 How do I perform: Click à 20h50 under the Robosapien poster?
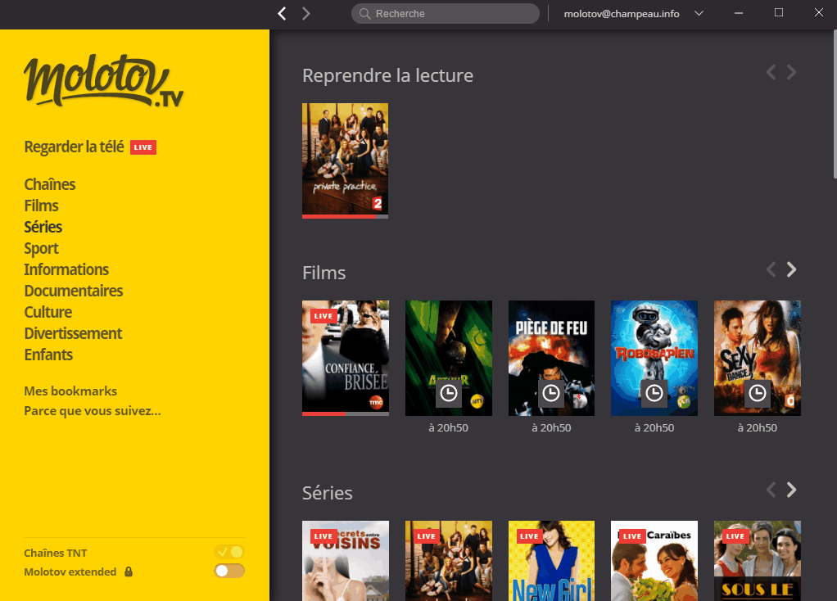(654, 427)
